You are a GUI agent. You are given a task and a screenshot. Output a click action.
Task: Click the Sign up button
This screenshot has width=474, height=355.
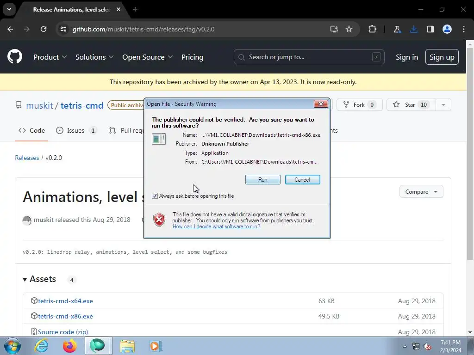pyautogui.click(x=442, y=57)
